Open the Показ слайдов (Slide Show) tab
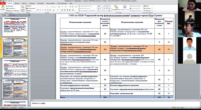 pos(50,3)
